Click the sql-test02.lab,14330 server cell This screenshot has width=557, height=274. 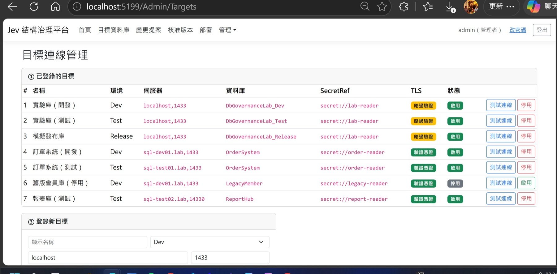click(174, 199)
